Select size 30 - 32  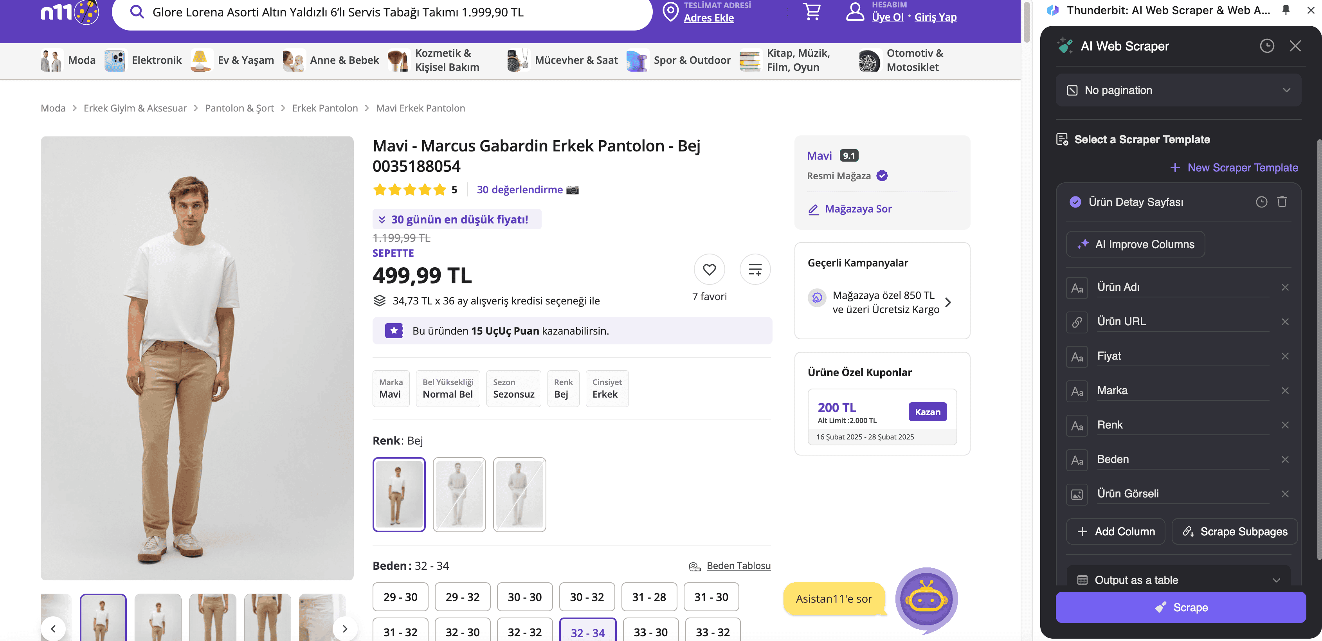pos(587,597)
